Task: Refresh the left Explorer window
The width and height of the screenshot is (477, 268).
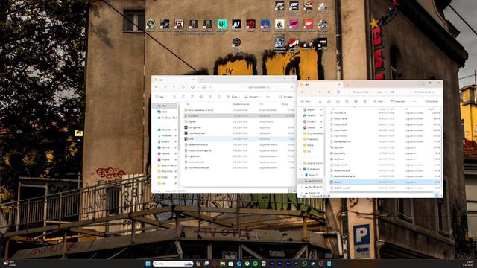Action: click(x=183, y=87)
